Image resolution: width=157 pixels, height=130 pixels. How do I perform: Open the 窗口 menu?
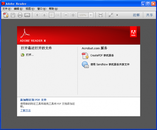[42, 9]
